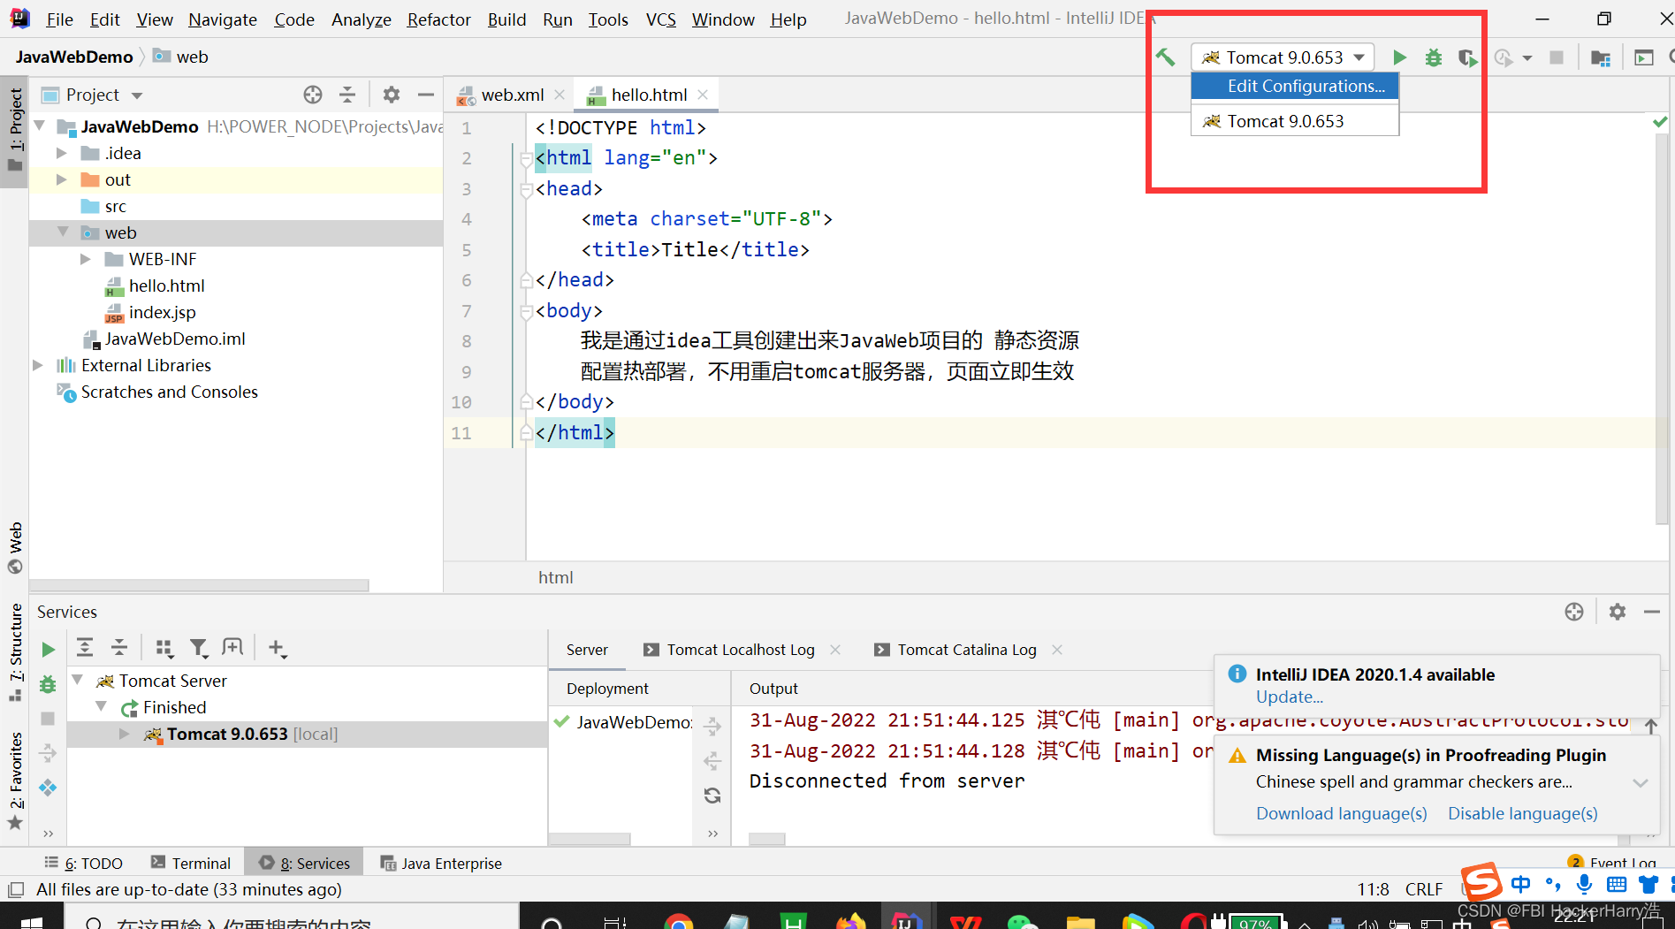Hide the Services panel with minus icon
Image resolution: width=1675 pixels, height=929 pixels.
coord(1651,612)
